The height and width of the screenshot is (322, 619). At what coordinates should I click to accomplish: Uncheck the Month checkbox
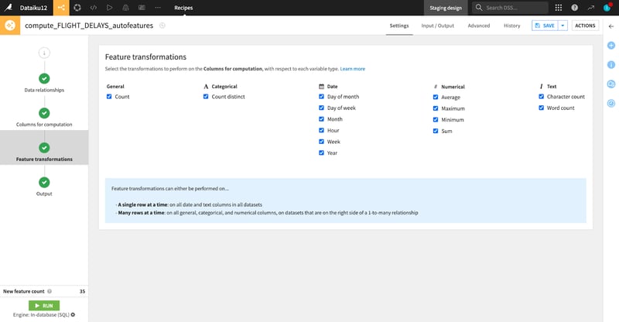(321, 119)
